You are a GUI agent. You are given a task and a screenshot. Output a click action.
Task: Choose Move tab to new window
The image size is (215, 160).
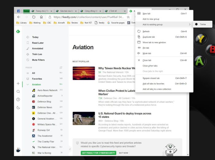click(164, 42)
